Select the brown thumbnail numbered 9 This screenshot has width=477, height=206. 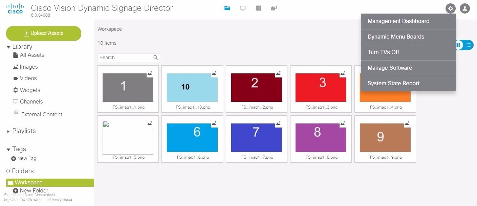pyautogui.click(x=385, y=138)
